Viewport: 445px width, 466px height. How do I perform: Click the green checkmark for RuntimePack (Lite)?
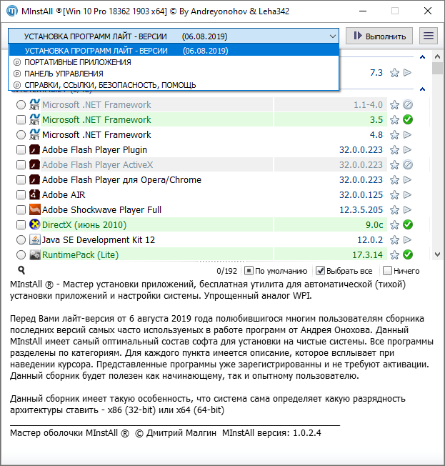tap(408, 254)
